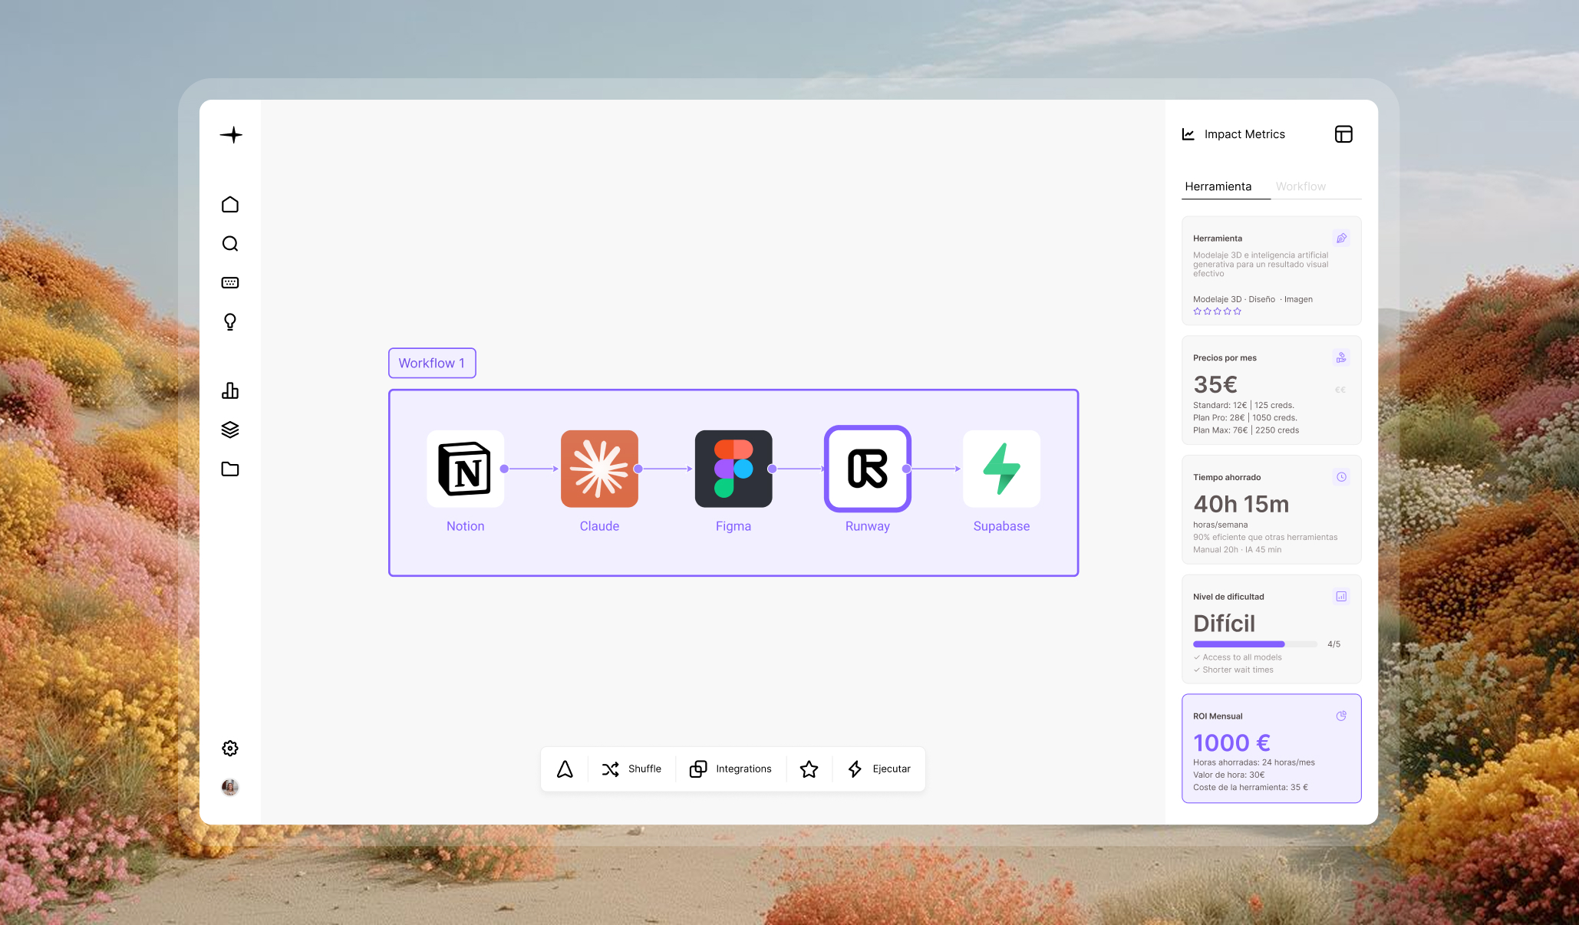Click the edit pen icon on Herramienta card

[1341, 239]
